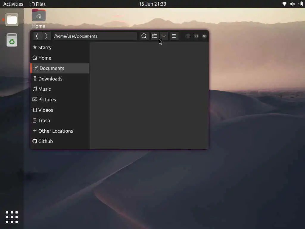Select Starry in the sidebar
This screenshot has width=305, height=229.
point(60,47)
